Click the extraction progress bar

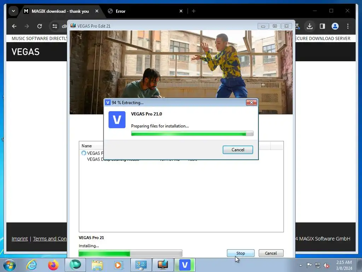coord(192,134)
